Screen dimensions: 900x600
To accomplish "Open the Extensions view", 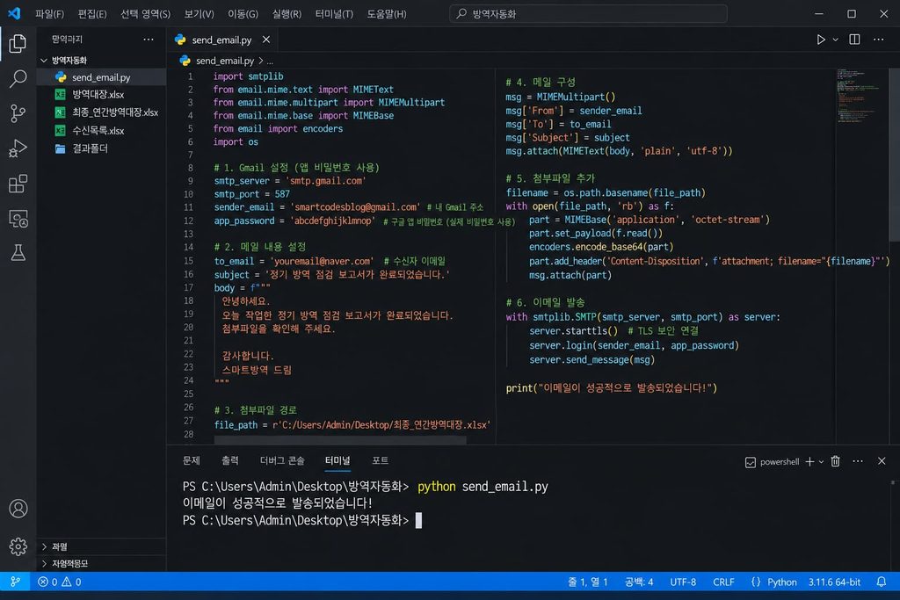I will coord(18,184).
